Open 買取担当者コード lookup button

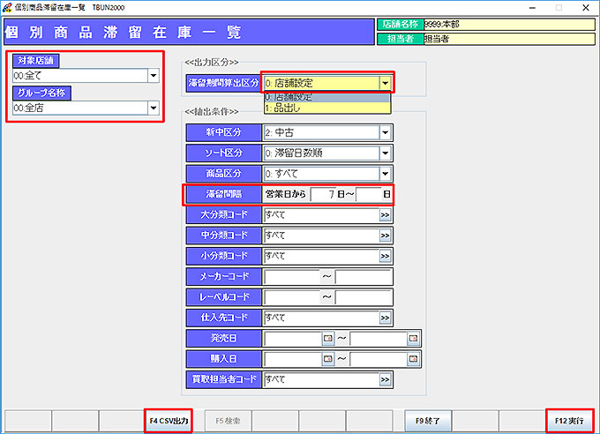point(385,379)
